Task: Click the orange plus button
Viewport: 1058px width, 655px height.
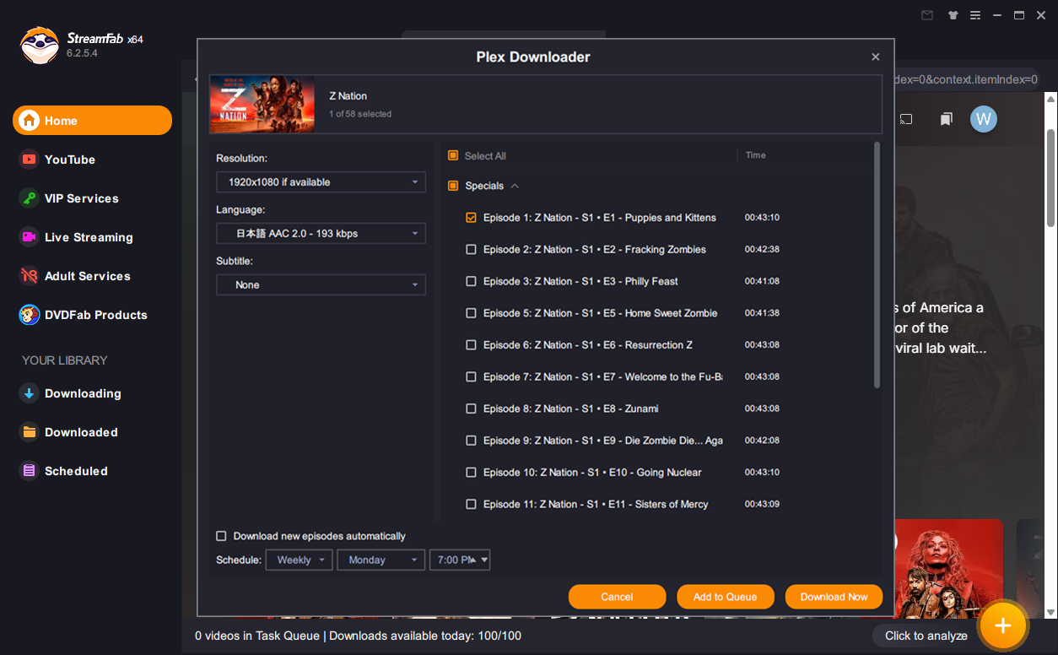Action: pyautogui.click(x=1002, y=625)
